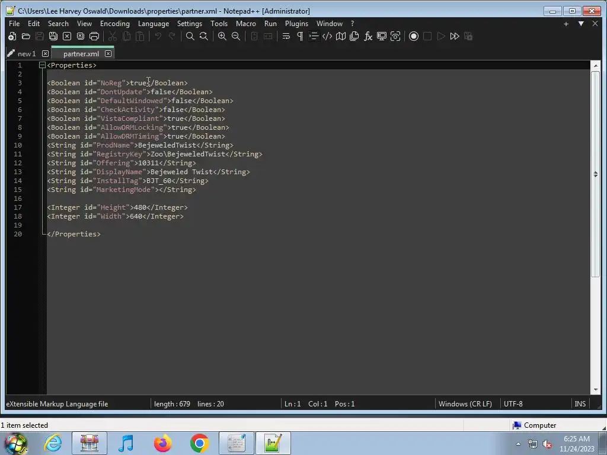This screenshot has height=455, width=607.
Task: Open the Define Your Language icon
Action: coord(327,36)
